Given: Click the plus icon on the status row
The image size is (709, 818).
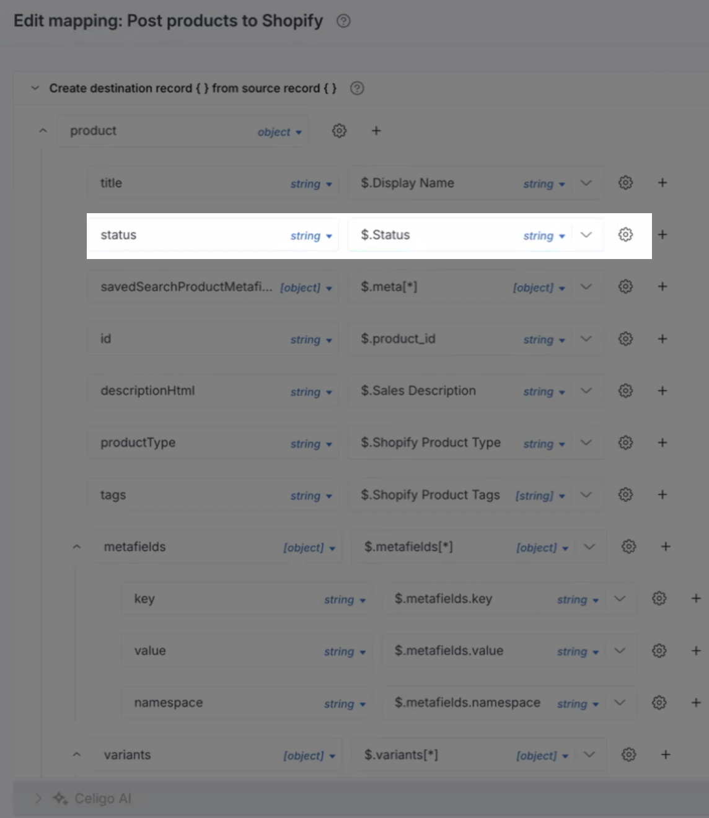Looking at the screenshot, I should (663, 235).
